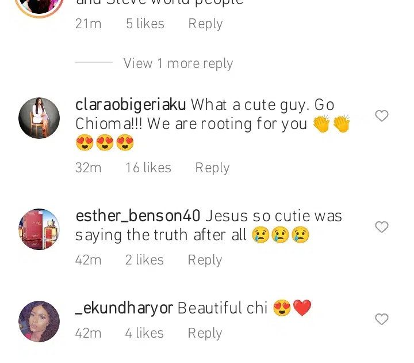Show who gave 2 likes
414x363 pixels.
point(144,260)
